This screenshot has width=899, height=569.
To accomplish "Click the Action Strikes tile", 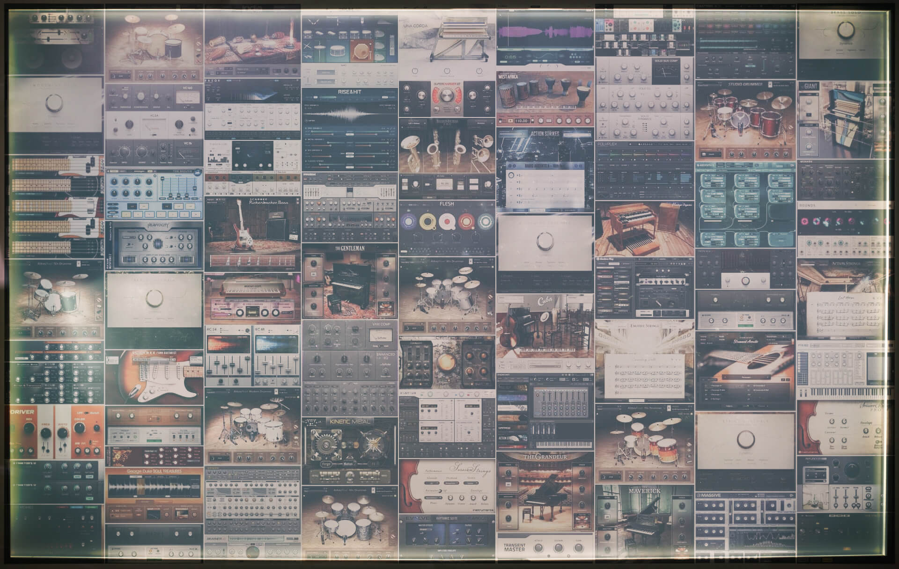I will (545, 170).
